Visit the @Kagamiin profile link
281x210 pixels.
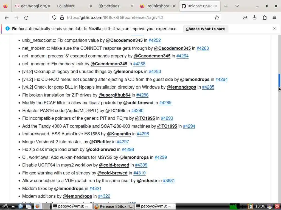coord(119,134)
